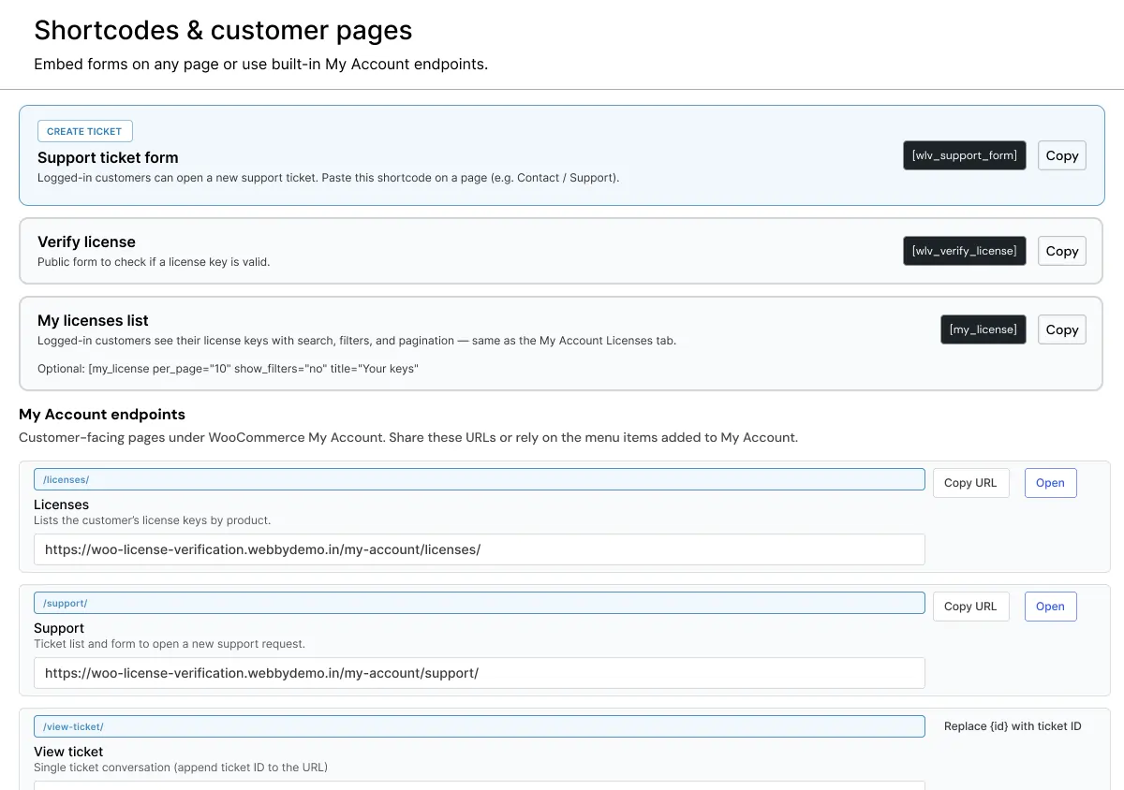Click 'Embed forms on any page' subtitle
Viewport: 1124px width, 790px height.
pos(260,65)
